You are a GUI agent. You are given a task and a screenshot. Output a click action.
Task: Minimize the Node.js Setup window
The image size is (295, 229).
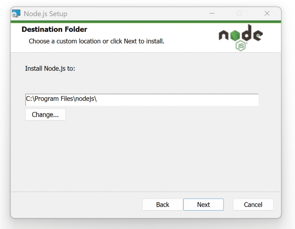coord(212,13)
